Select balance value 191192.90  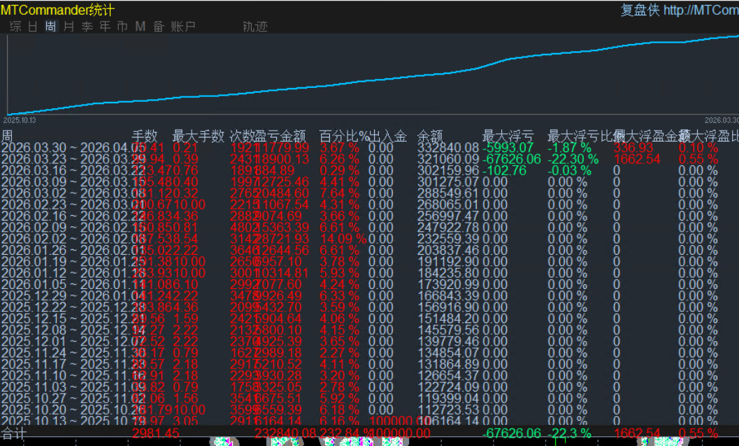(447, 262)
